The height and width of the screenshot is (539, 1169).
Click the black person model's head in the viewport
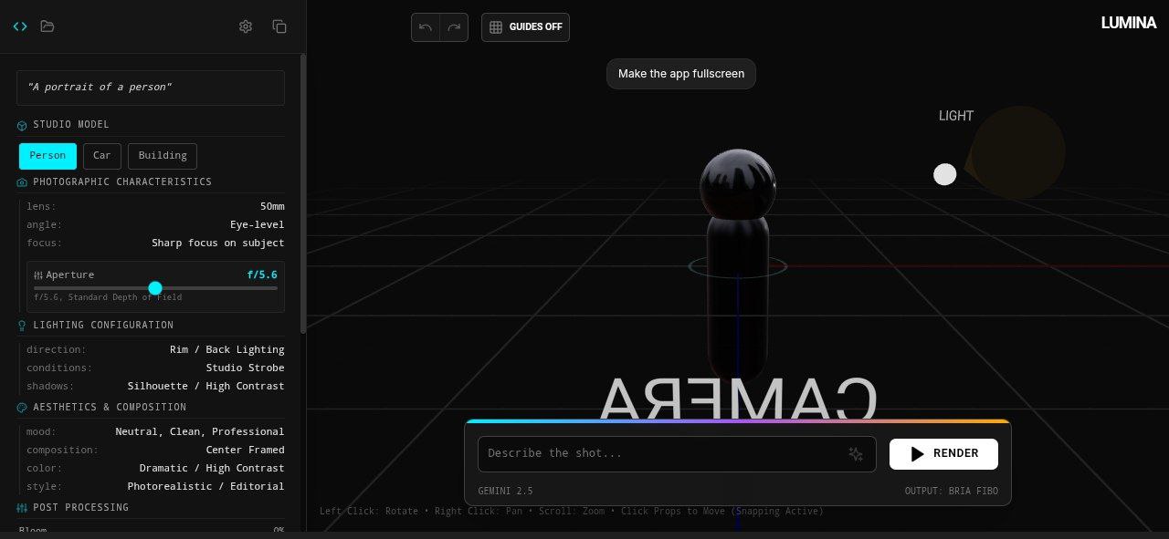(x=738, y=184)
